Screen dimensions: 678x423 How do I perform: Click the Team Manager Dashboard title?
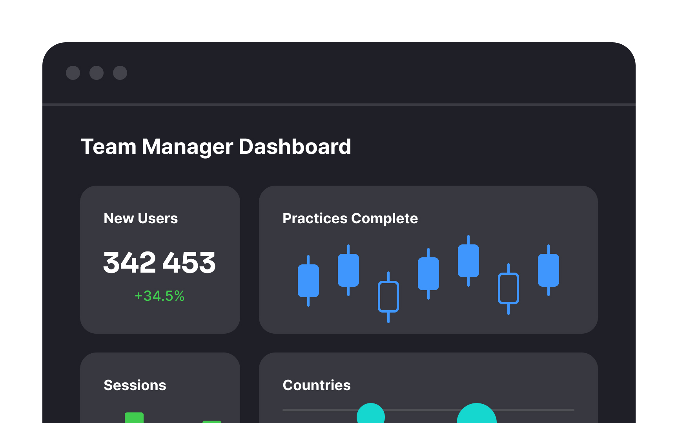216,147
